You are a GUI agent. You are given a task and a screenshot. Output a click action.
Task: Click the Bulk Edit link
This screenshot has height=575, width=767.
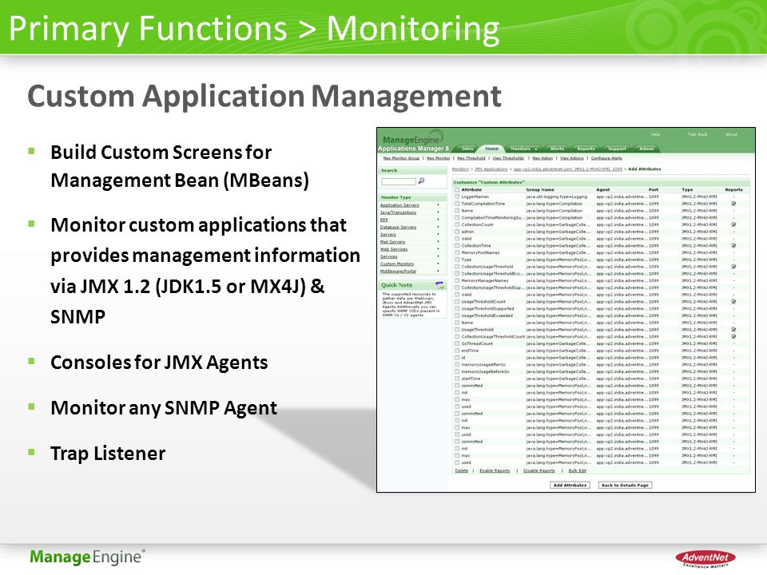tap(577, 471)
